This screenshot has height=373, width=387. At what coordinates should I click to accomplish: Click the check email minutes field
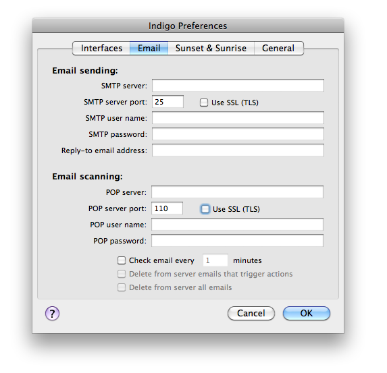coord(215,260)
